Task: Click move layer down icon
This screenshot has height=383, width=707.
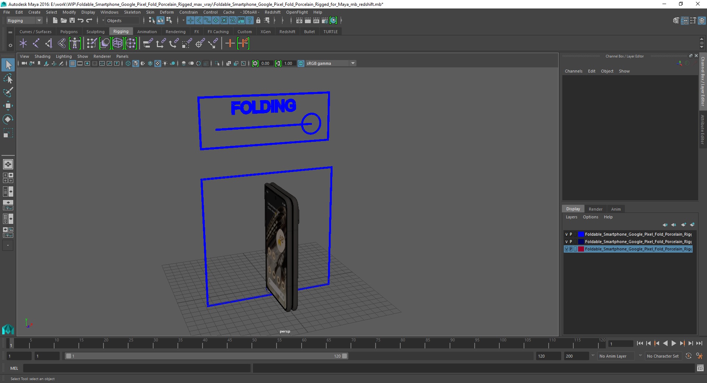Action: [x=673, y=225]
